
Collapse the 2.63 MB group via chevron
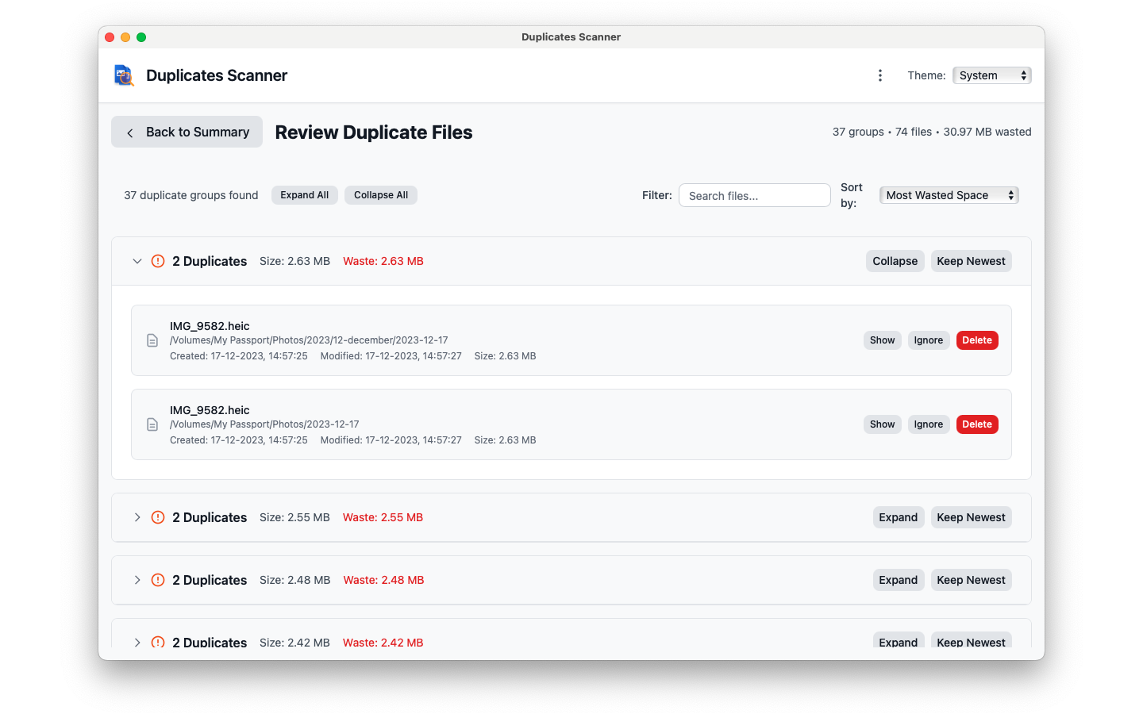[x=137, y=261]
